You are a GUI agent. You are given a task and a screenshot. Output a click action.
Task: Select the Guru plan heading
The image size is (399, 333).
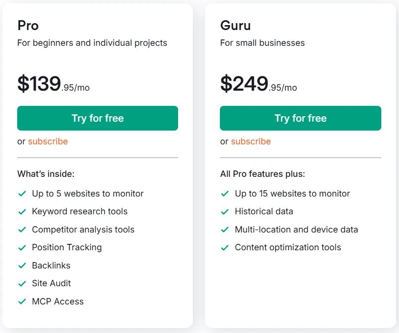click(x=235, y=26)
